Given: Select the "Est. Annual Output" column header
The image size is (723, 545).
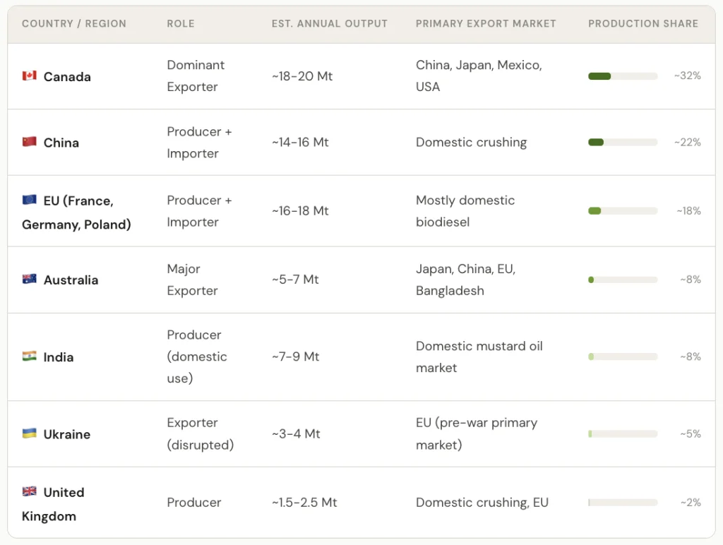Looking at the screenshot, I should tap(330, 23).
